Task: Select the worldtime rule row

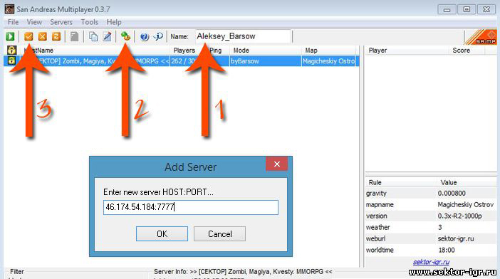Action: 431,250
